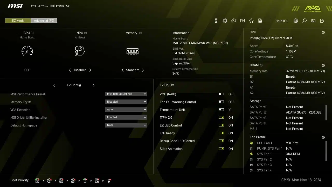Click right chevron next to Memory Standard
This screenshot has height=187, width=332.
coord(143,70)
